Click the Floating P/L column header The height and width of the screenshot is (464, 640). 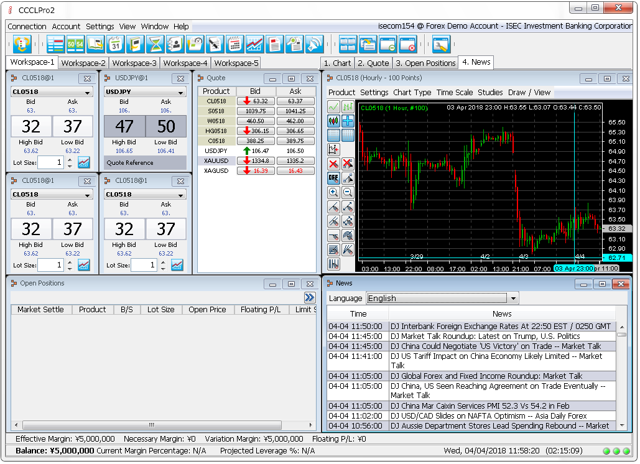(261, 310)
